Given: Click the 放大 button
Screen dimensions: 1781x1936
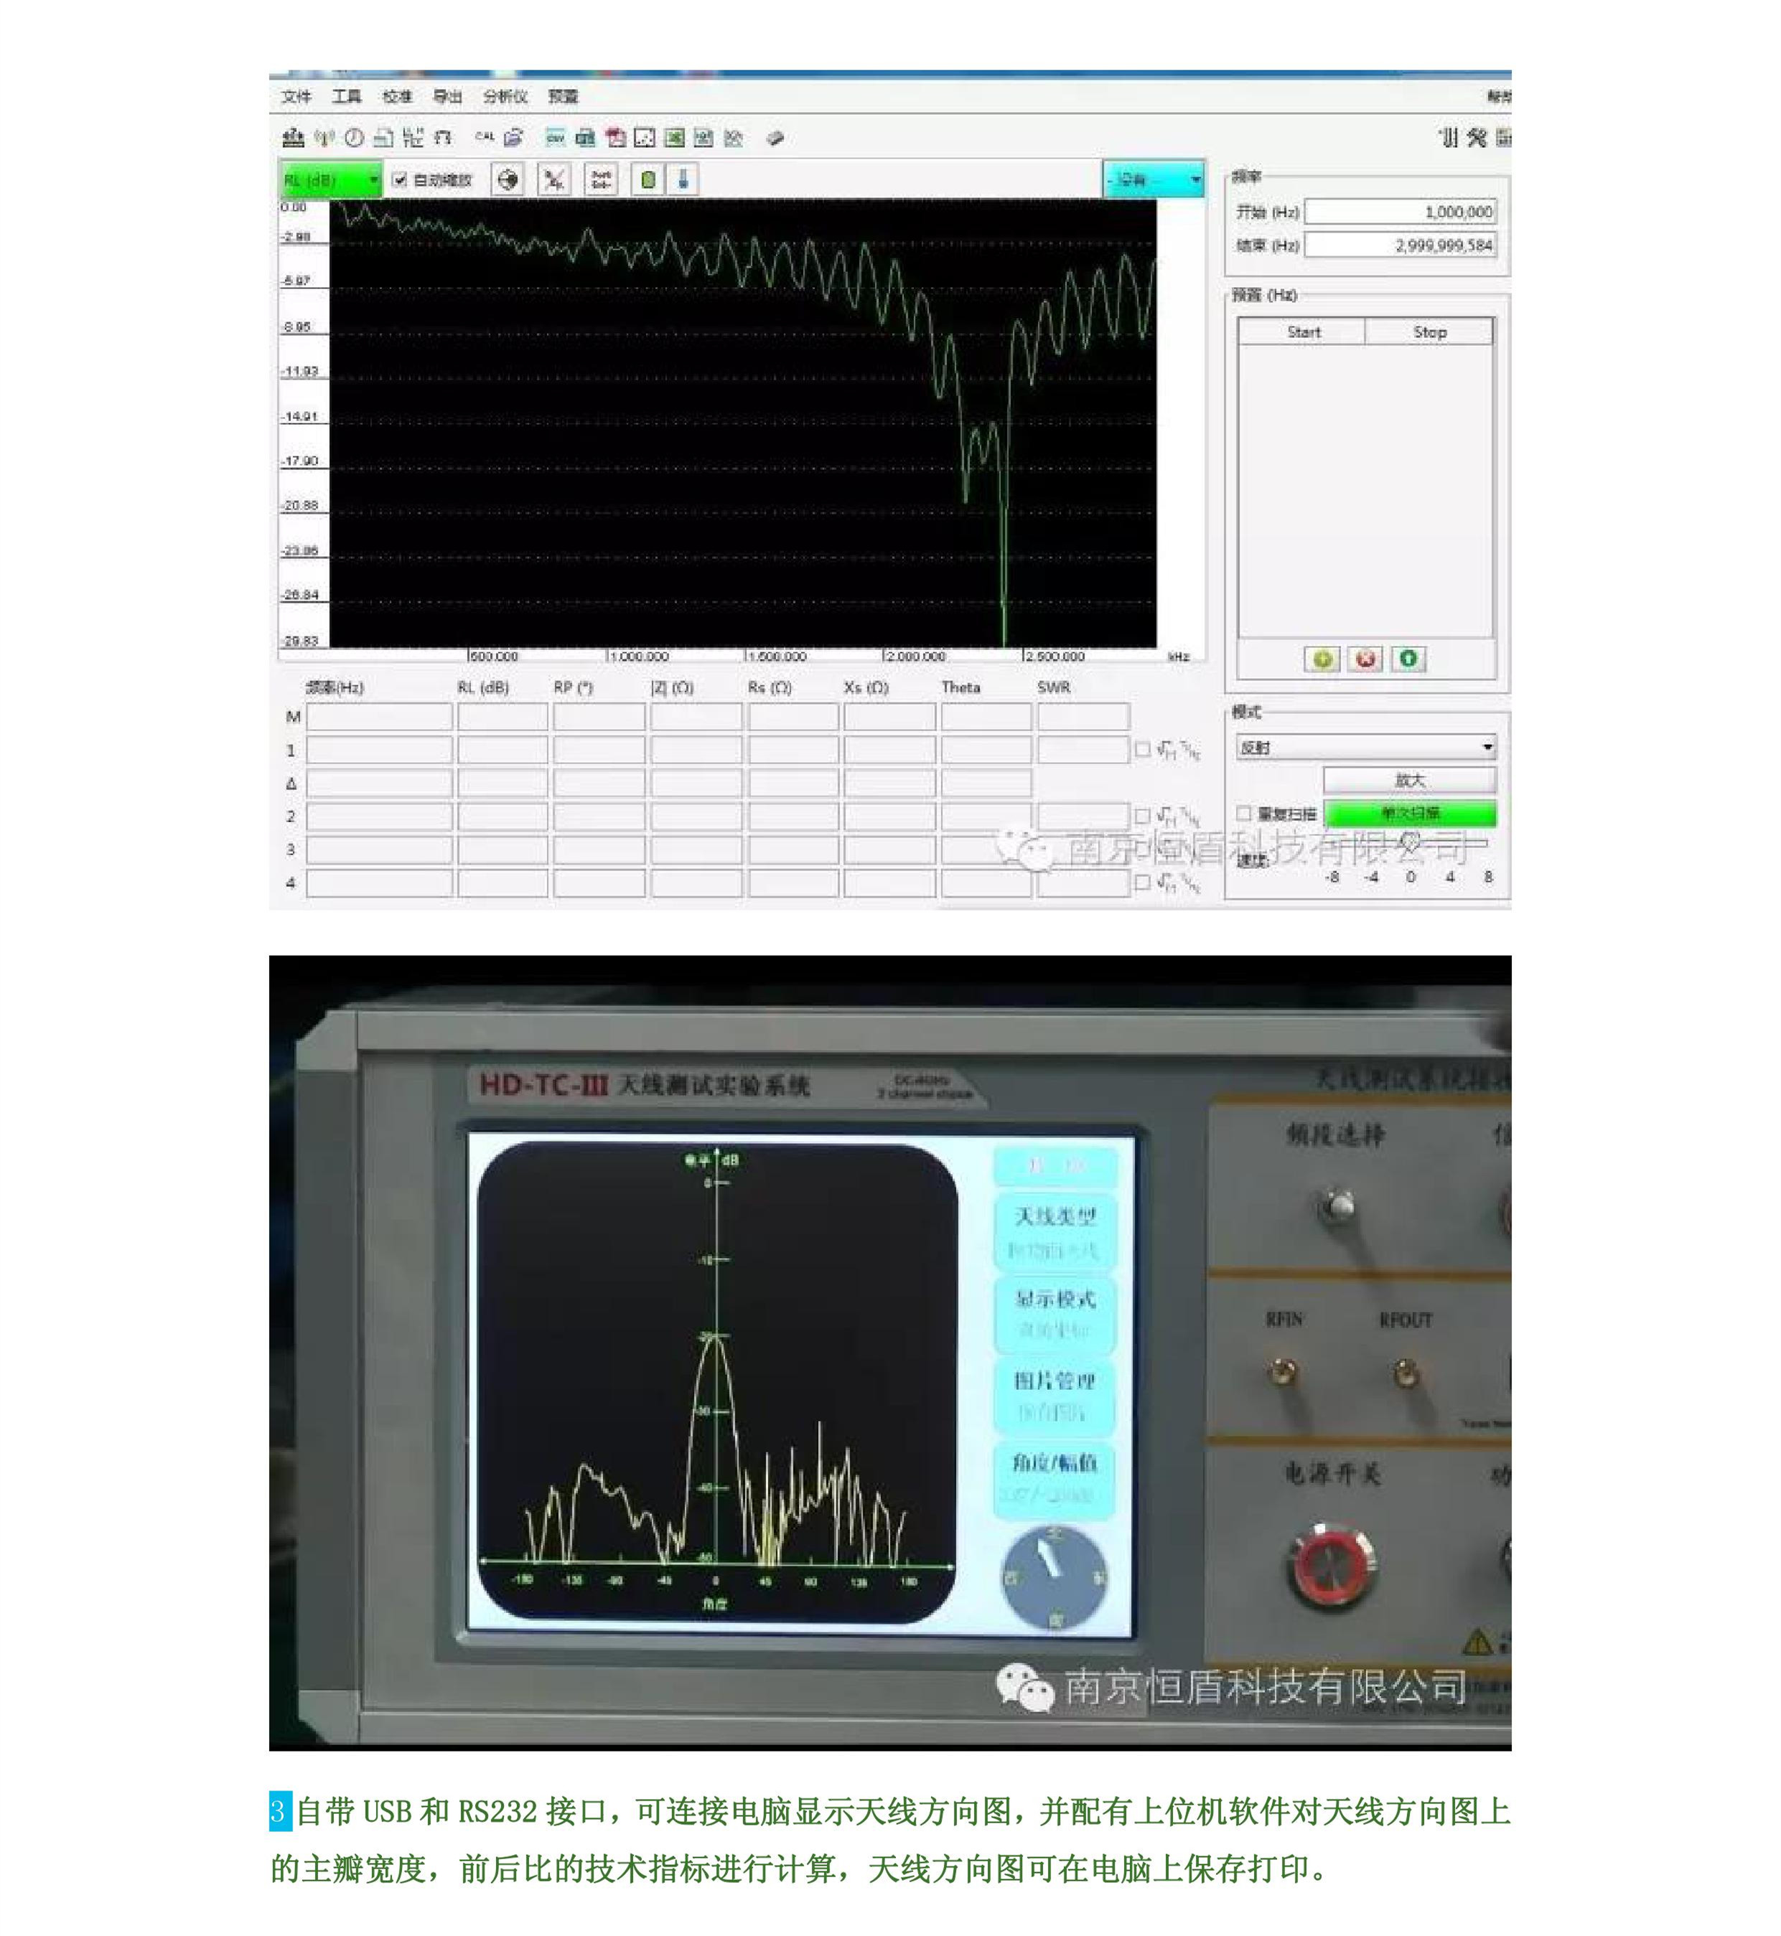Looking at the screenshot, I should click(1410, 780).
